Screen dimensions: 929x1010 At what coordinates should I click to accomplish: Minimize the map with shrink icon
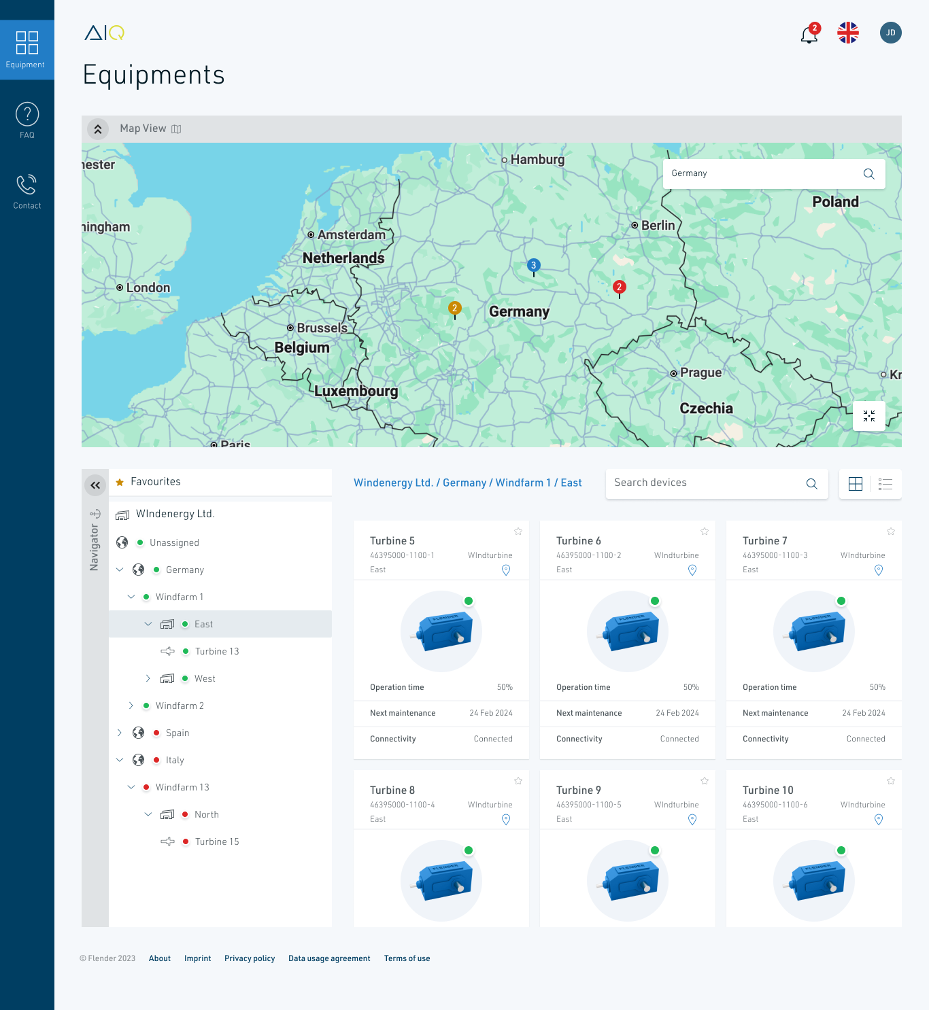point(868,416)
